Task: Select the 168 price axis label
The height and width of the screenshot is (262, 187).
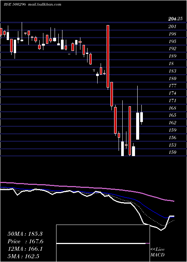Action: 172,108
